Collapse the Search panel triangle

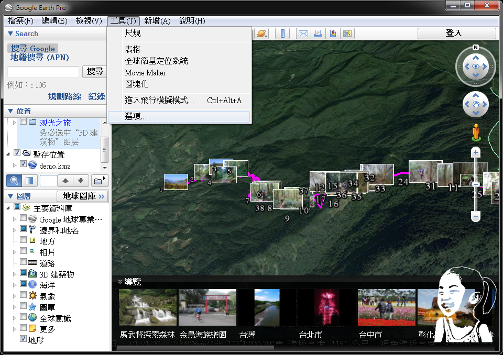(10, 34)
